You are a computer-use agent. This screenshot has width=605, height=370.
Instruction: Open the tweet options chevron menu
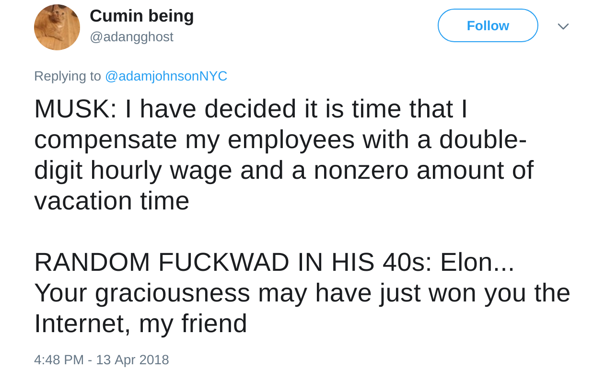563,26
